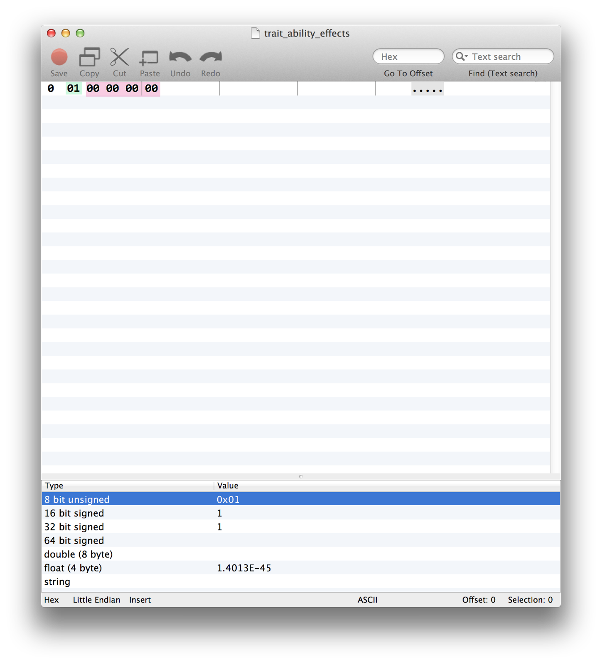Click the Undo arrow icon
The height and width of the screenshot is (664, 602).
[x=180, y=57]
